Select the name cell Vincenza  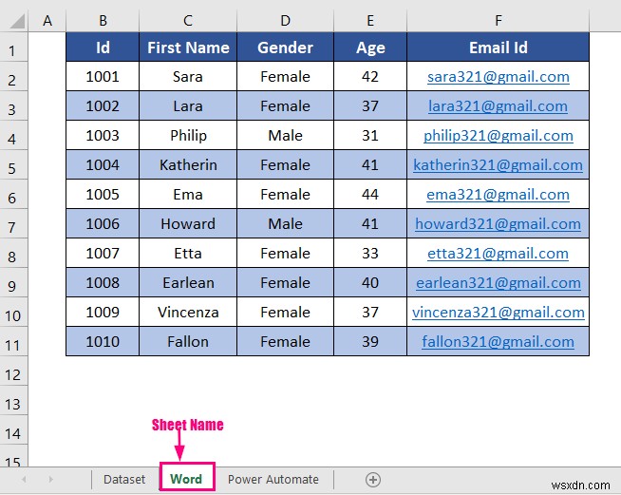[x=188, y=313]
